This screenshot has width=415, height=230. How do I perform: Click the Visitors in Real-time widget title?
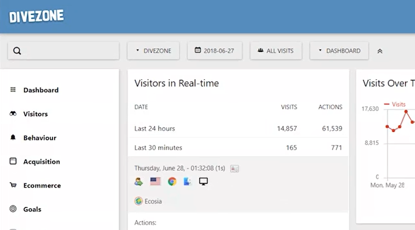pyautogui.click(x=177, y=83)
